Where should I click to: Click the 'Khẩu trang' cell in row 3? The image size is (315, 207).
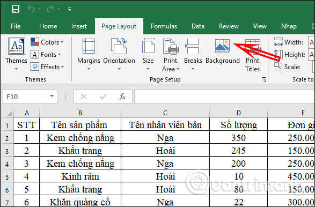tap(80, 150)
